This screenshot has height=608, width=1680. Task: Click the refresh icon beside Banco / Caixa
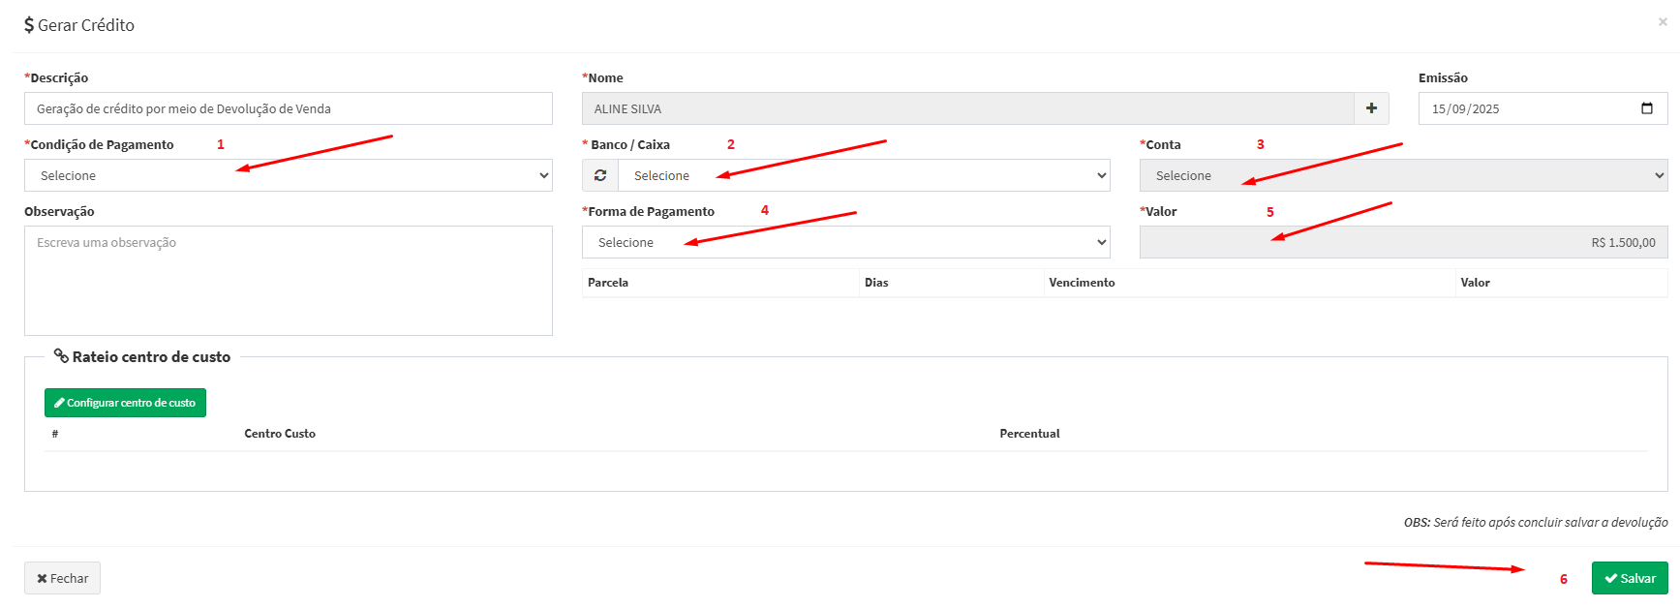[x=600, y=175]
